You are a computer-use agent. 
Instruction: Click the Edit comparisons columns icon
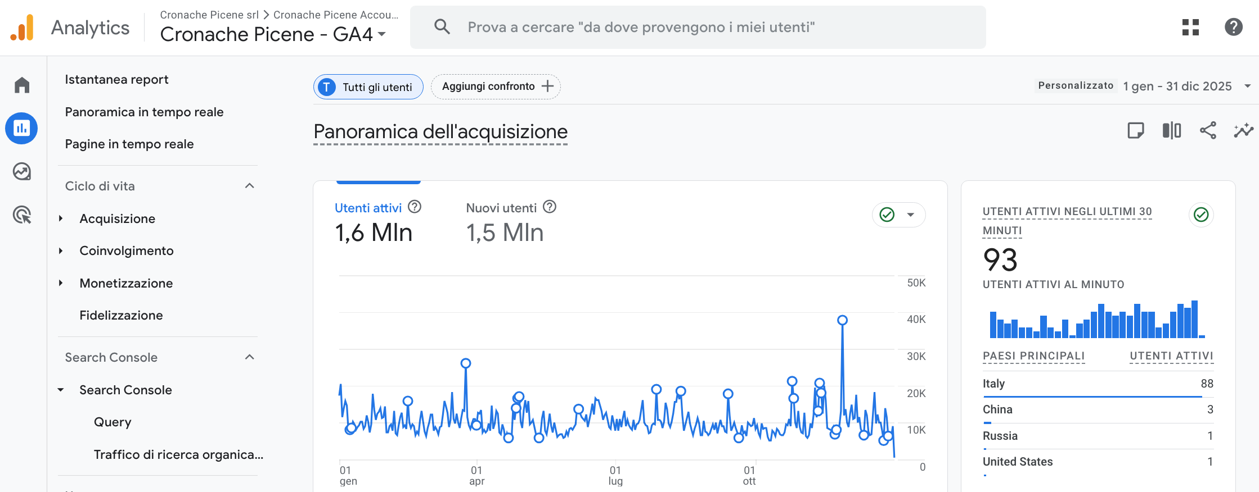1172,130
